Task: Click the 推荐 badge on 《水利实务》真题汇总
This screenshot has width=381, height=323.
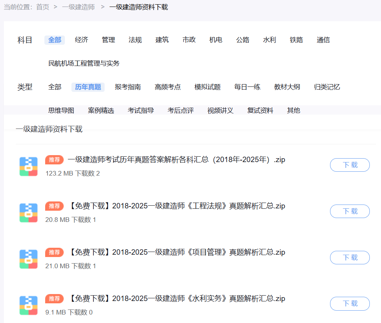Action: [x=54, y=298]
